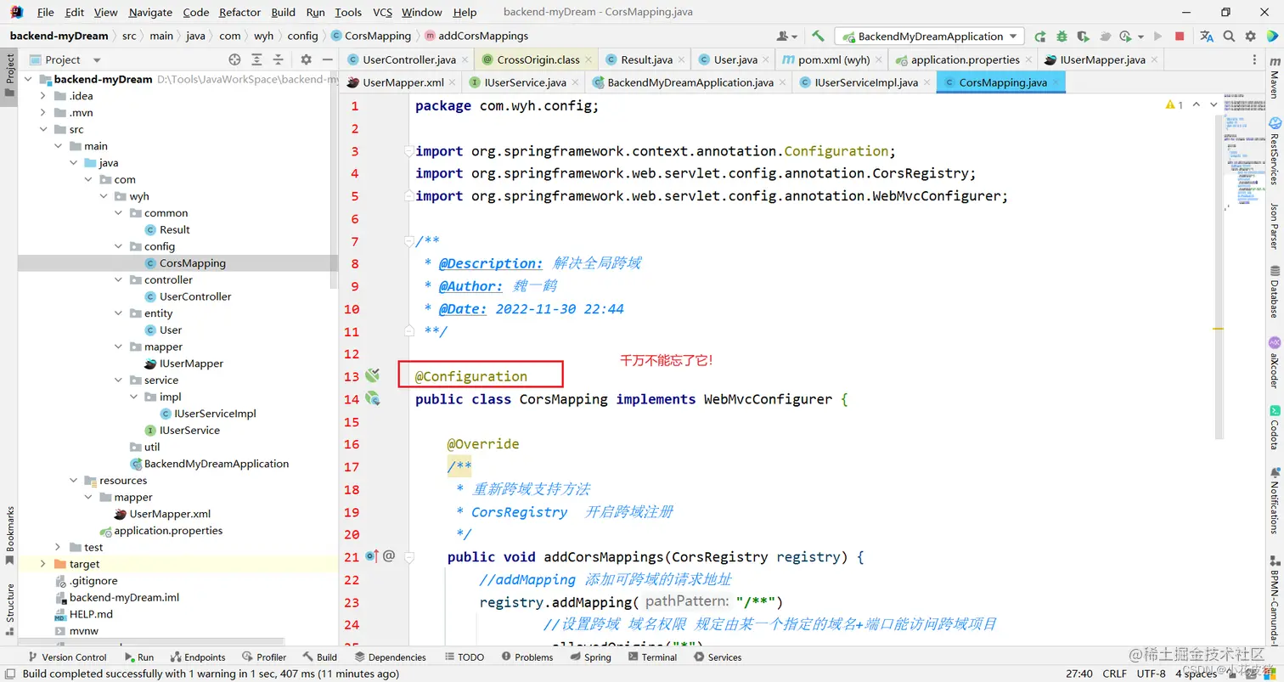Click the Spring bean gutter icon on line 13
Viewport: 1284px width, 682px height.
pyautogui.click(x=372, y=375)
